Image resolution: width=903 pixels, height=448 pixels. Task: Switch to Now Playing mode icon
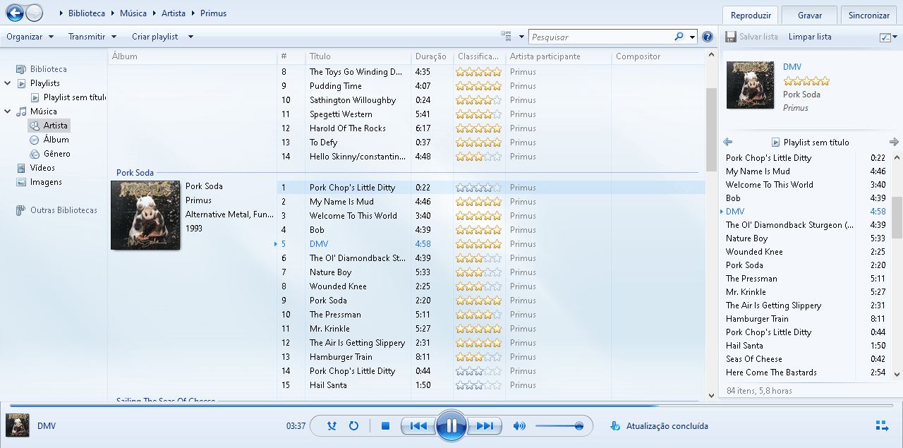(882, 425)
